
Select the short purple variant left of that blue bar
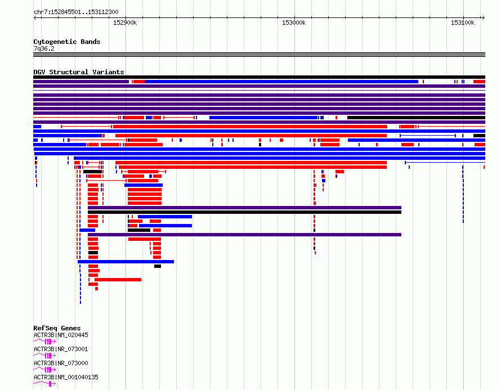pos(81,82)
